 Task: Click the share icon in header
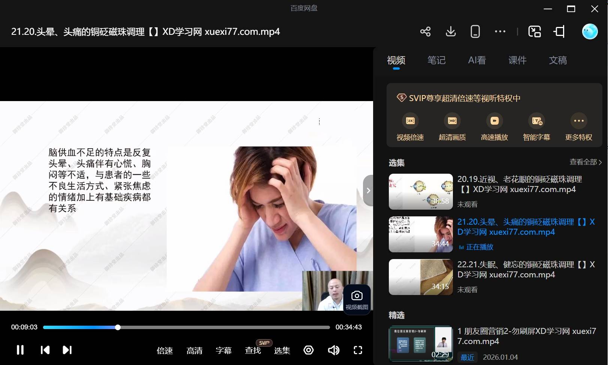425,31
